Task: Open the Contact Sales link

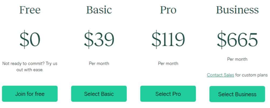Action: click(x=220, y=75)
